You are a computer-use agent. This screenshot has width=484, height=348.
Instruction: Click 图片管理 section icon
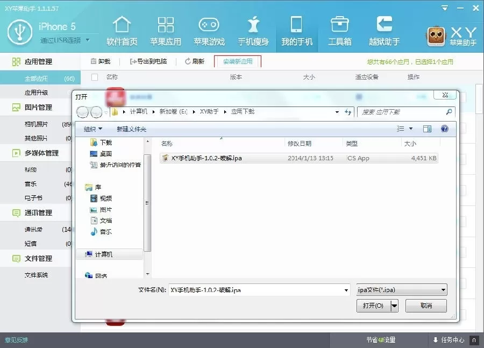click(16, 107)
